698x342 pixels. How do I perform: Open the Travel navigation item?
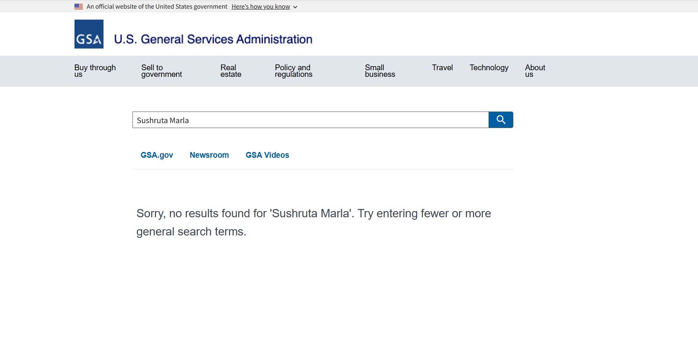442,68
